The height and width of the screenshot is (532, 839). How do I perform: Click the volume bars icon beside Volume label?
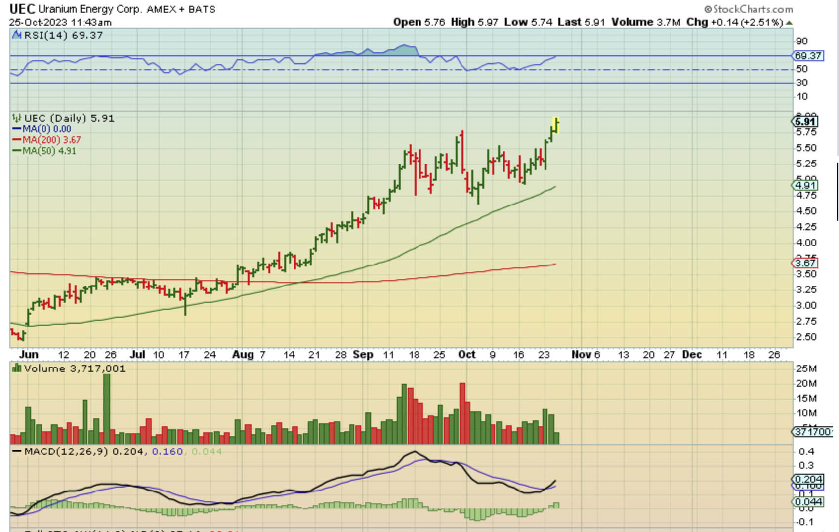[17, 368]
